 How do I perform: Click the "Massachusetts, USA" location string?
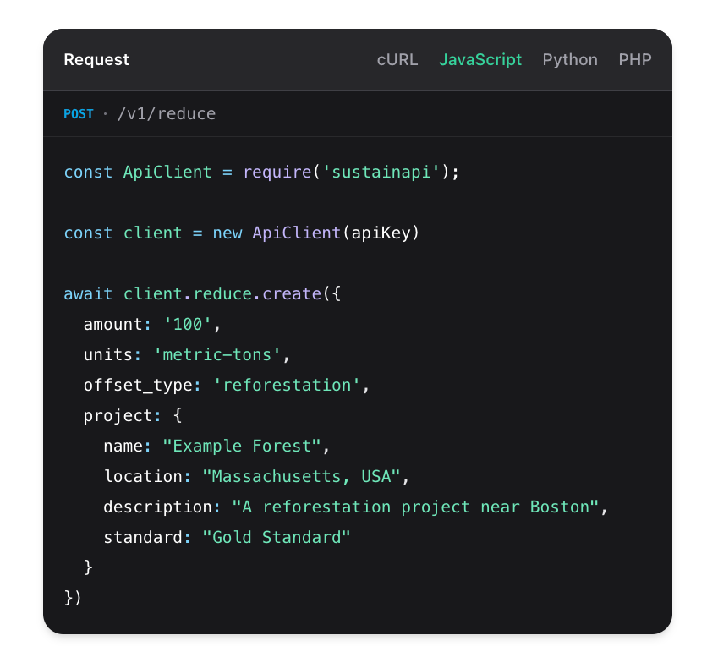[x=301, y=476]
